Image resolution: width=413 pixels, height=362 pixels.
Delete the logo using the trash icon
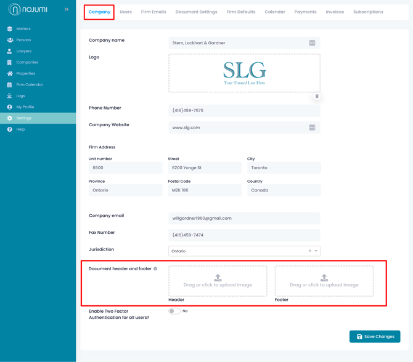click(317, 96)
